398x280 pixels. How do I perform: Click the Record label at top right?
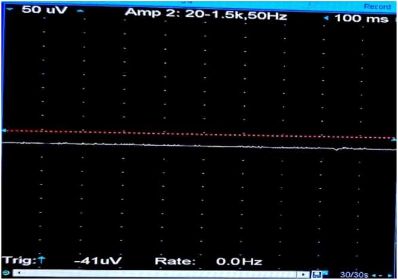tap(377, 7)
